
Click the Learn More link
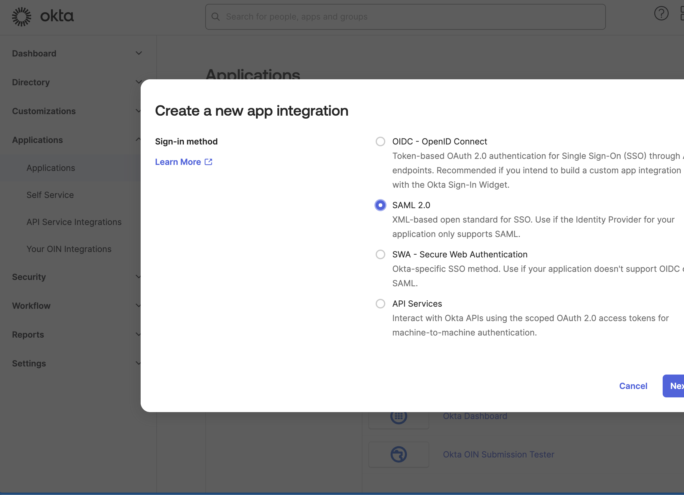click(178, 162)
